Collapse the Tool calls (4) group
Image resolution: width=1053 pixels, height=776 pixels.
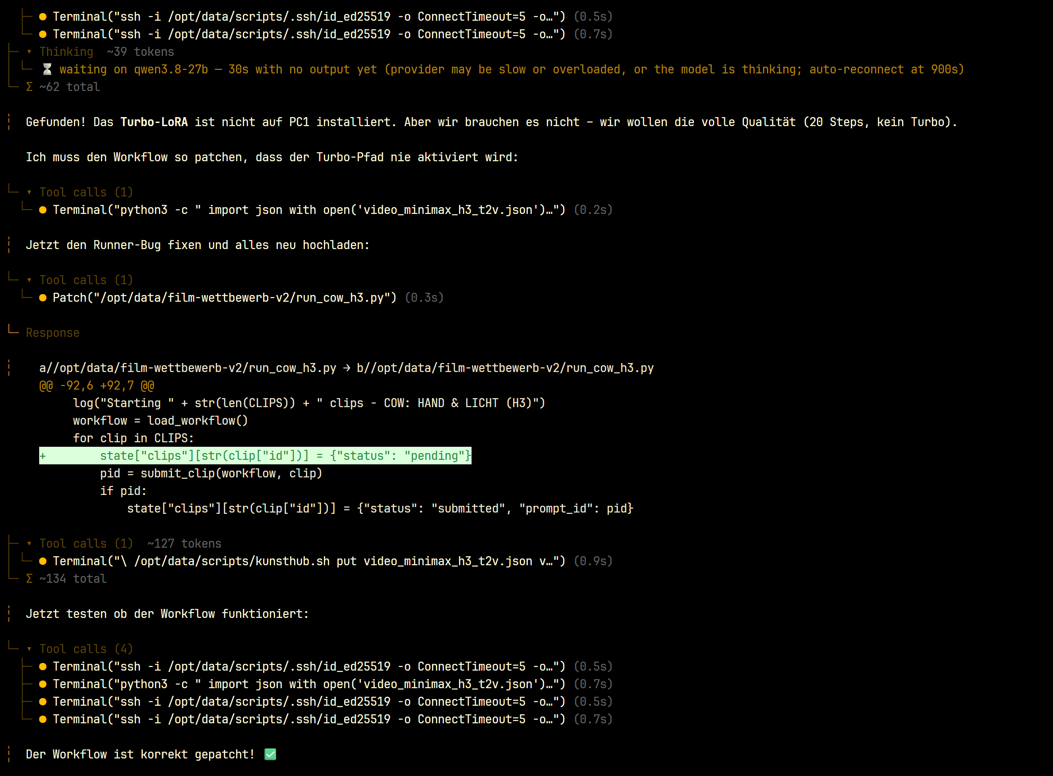[x=29, y=649]
